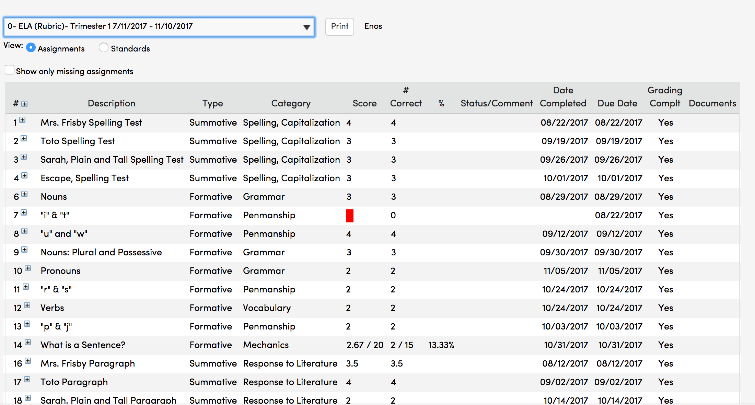Click the 3.5 score for Mrs. Frisby Paragraph

(x=352, y=363)
